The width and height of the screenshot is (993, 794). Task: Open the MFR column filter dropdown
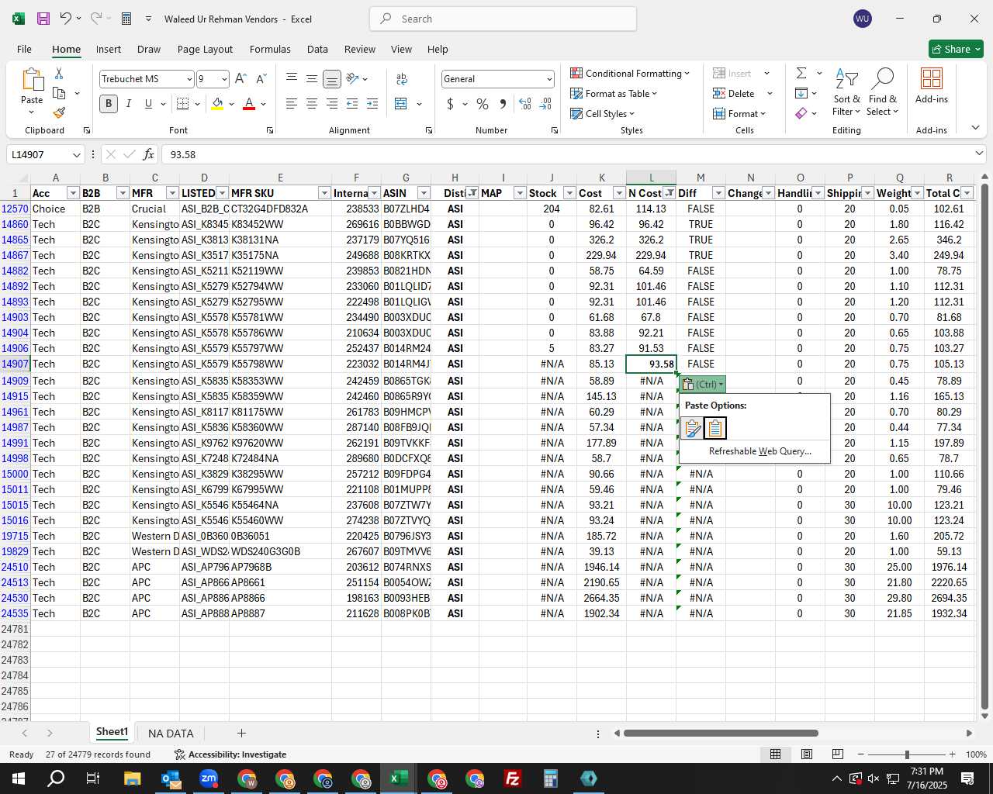point(171,193)
